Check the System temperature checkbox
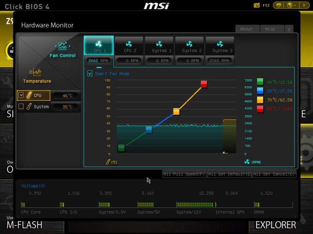 [21, 106]
